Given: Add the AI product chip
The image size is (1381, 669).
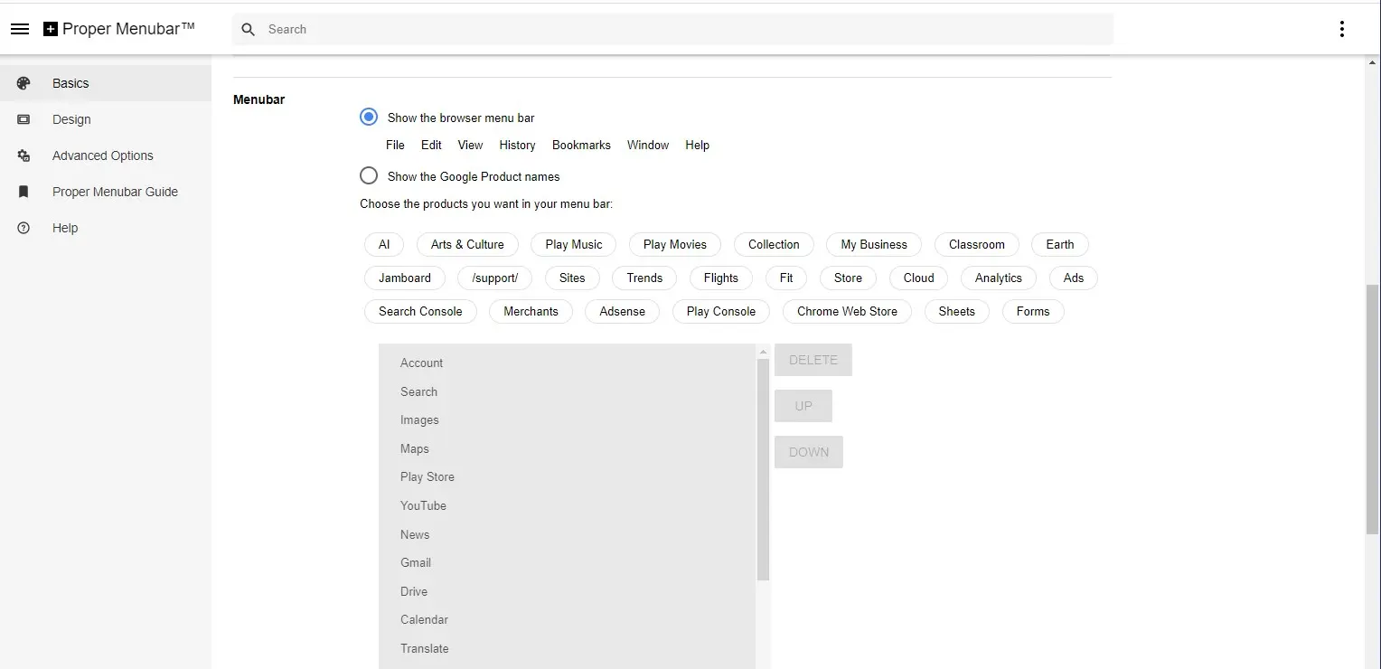Looking at the screenshot, I should 384,244.
